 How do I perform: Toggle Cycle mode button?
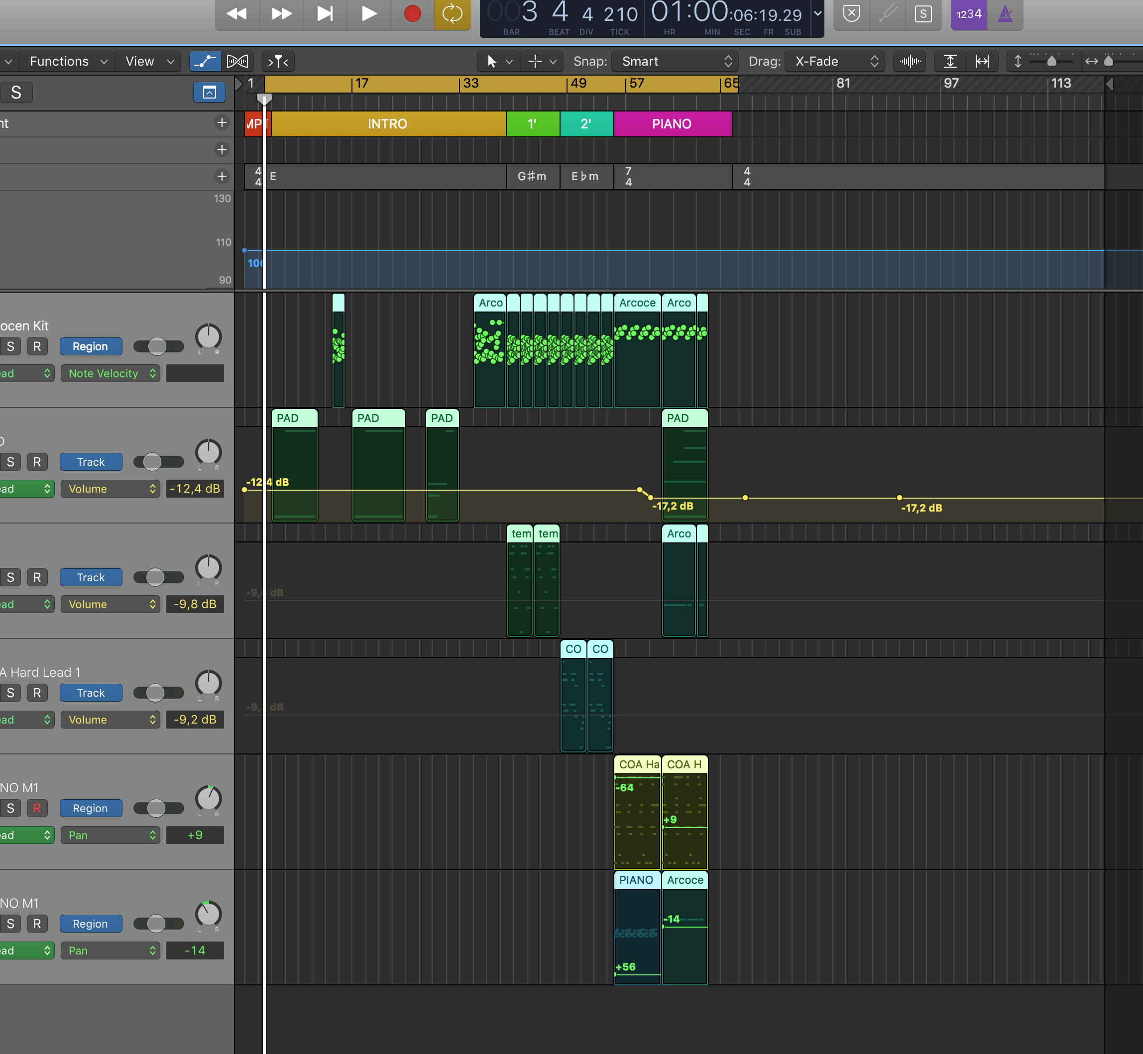[452, 14]
